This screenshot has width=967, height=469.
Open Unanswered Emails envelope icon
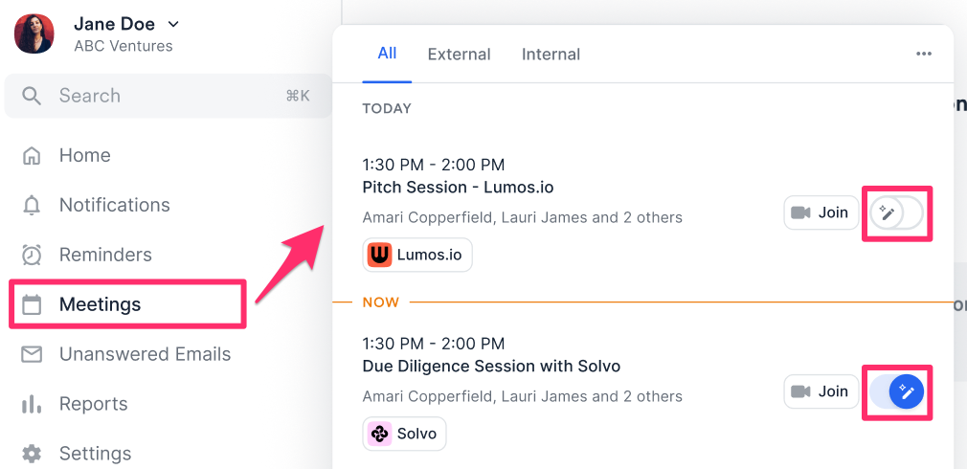click(x=32, y=354)
